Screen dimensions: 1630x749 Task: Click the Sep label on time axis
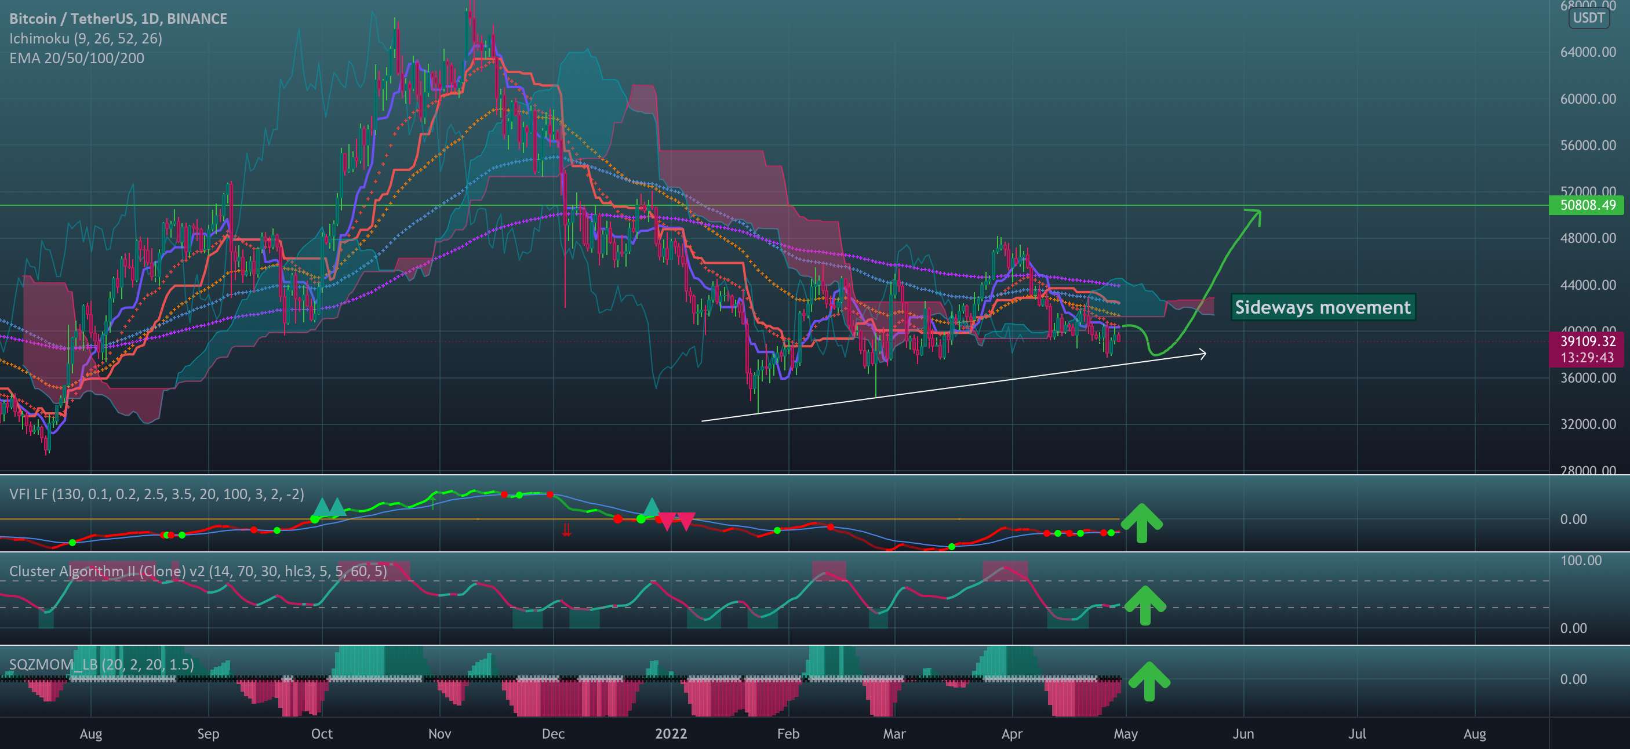tap(208, 734)
